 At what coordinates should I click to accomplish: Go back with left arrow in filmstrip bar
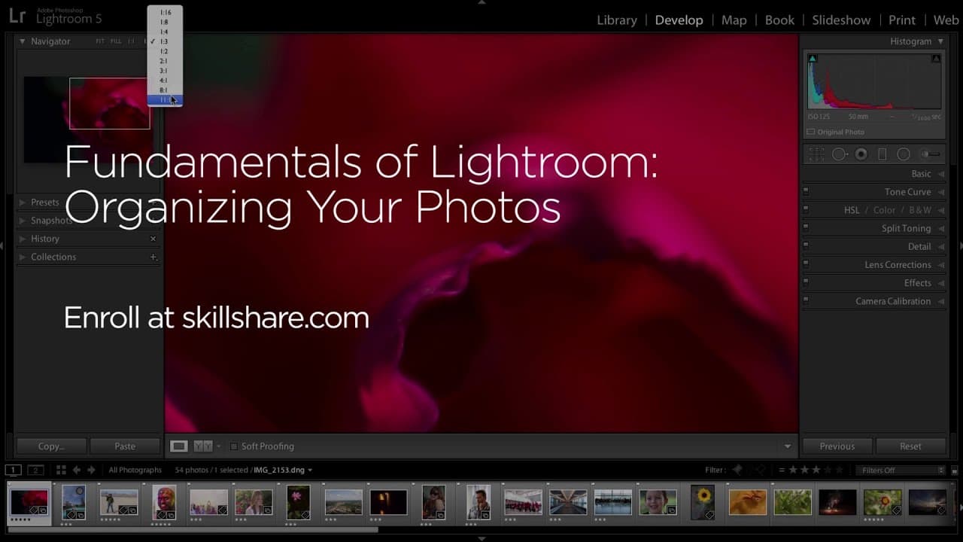tap(77, 470)
